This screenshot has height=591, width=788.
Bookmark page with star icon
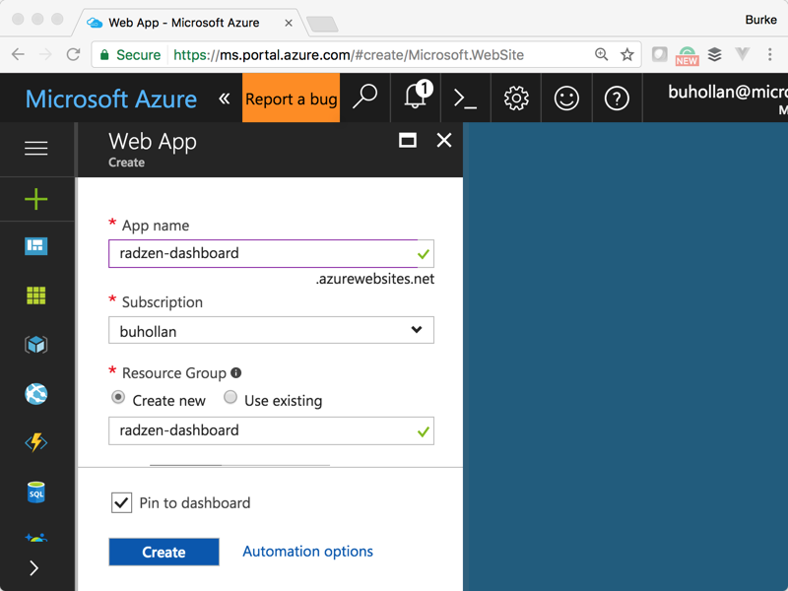pyautogui.click(x=626, y=54)
